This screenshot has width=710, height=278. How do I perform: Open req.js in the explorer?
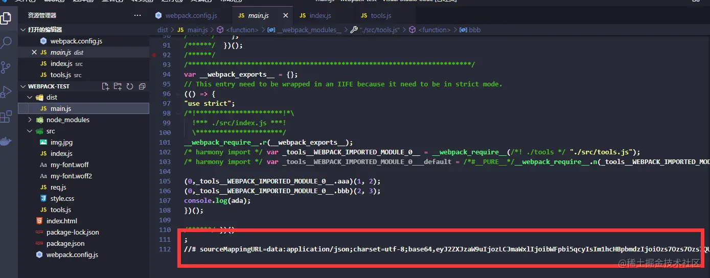(x=83, y=187)
